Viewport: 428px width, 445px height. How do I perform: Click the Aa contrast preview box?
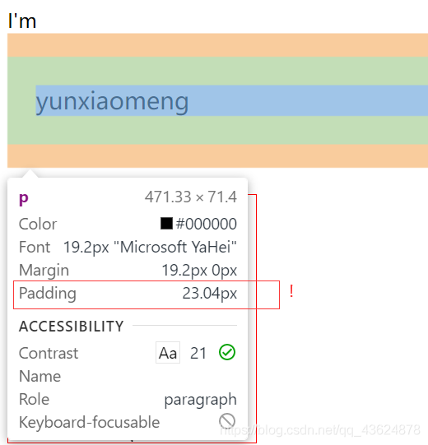point(168,353)
